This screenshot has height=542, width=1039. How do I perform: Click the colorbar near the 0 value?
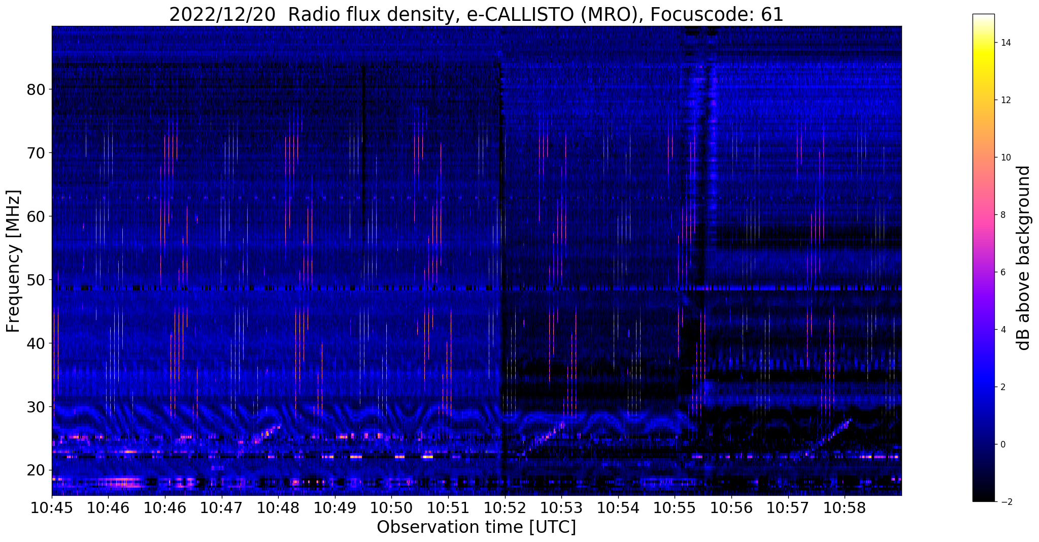(983, 444)
